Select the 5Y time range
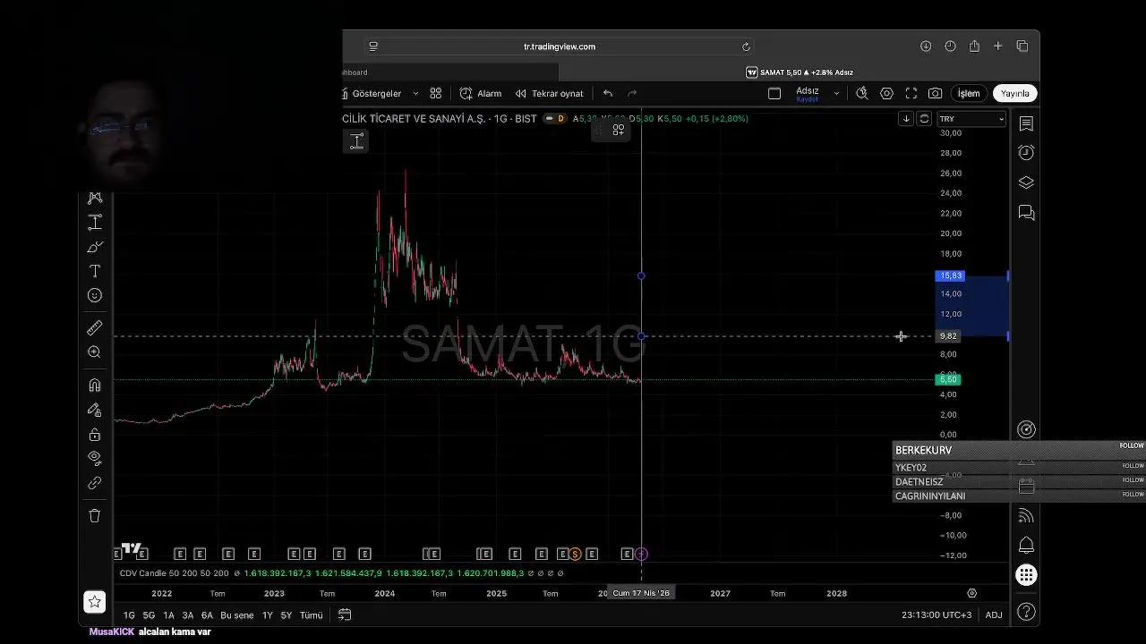This screenshot has height=644, width=1146. pos(286,615)
